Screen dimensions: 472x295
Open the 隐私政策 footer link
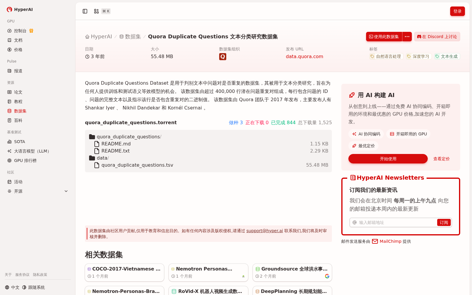40,275
